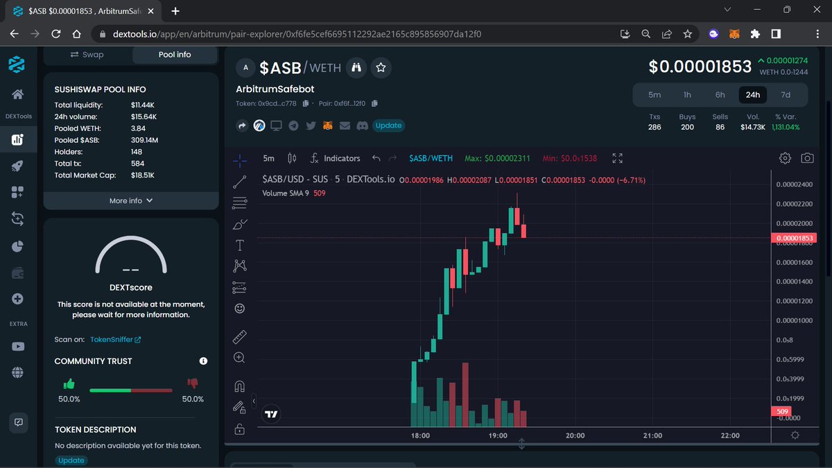Open the browser extensions puzzle icon

click(755, 33)
